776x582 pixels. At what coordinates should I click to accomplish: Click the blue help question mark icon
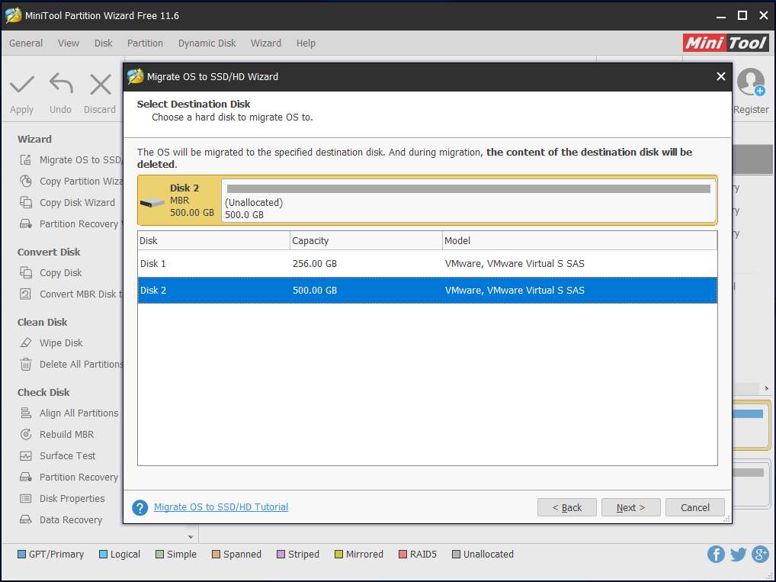click(x=140, y=508)
